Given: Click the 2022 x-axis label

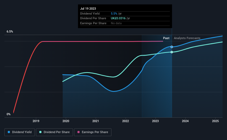Looking at the screenshot, I should [126, 121].
